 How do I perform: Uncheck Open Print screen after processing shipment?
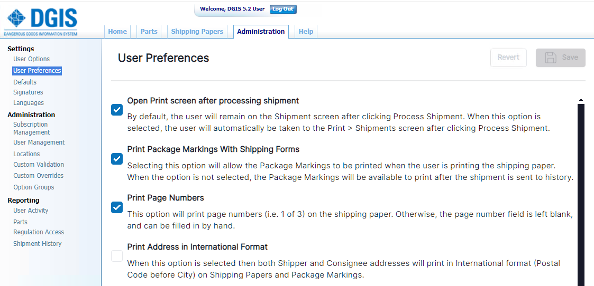click(117, 110)
